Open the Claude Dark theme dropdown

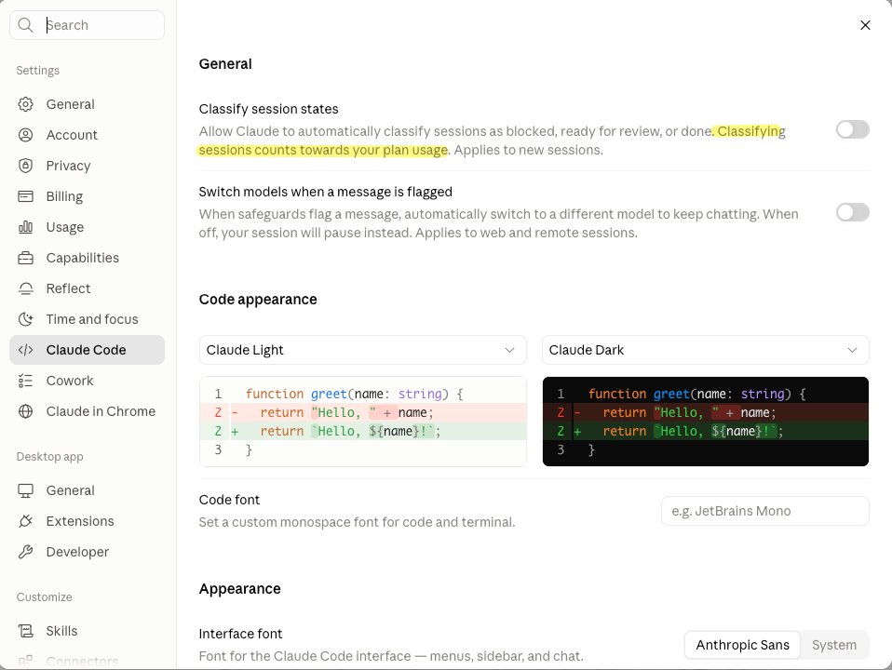coord(706,350)
